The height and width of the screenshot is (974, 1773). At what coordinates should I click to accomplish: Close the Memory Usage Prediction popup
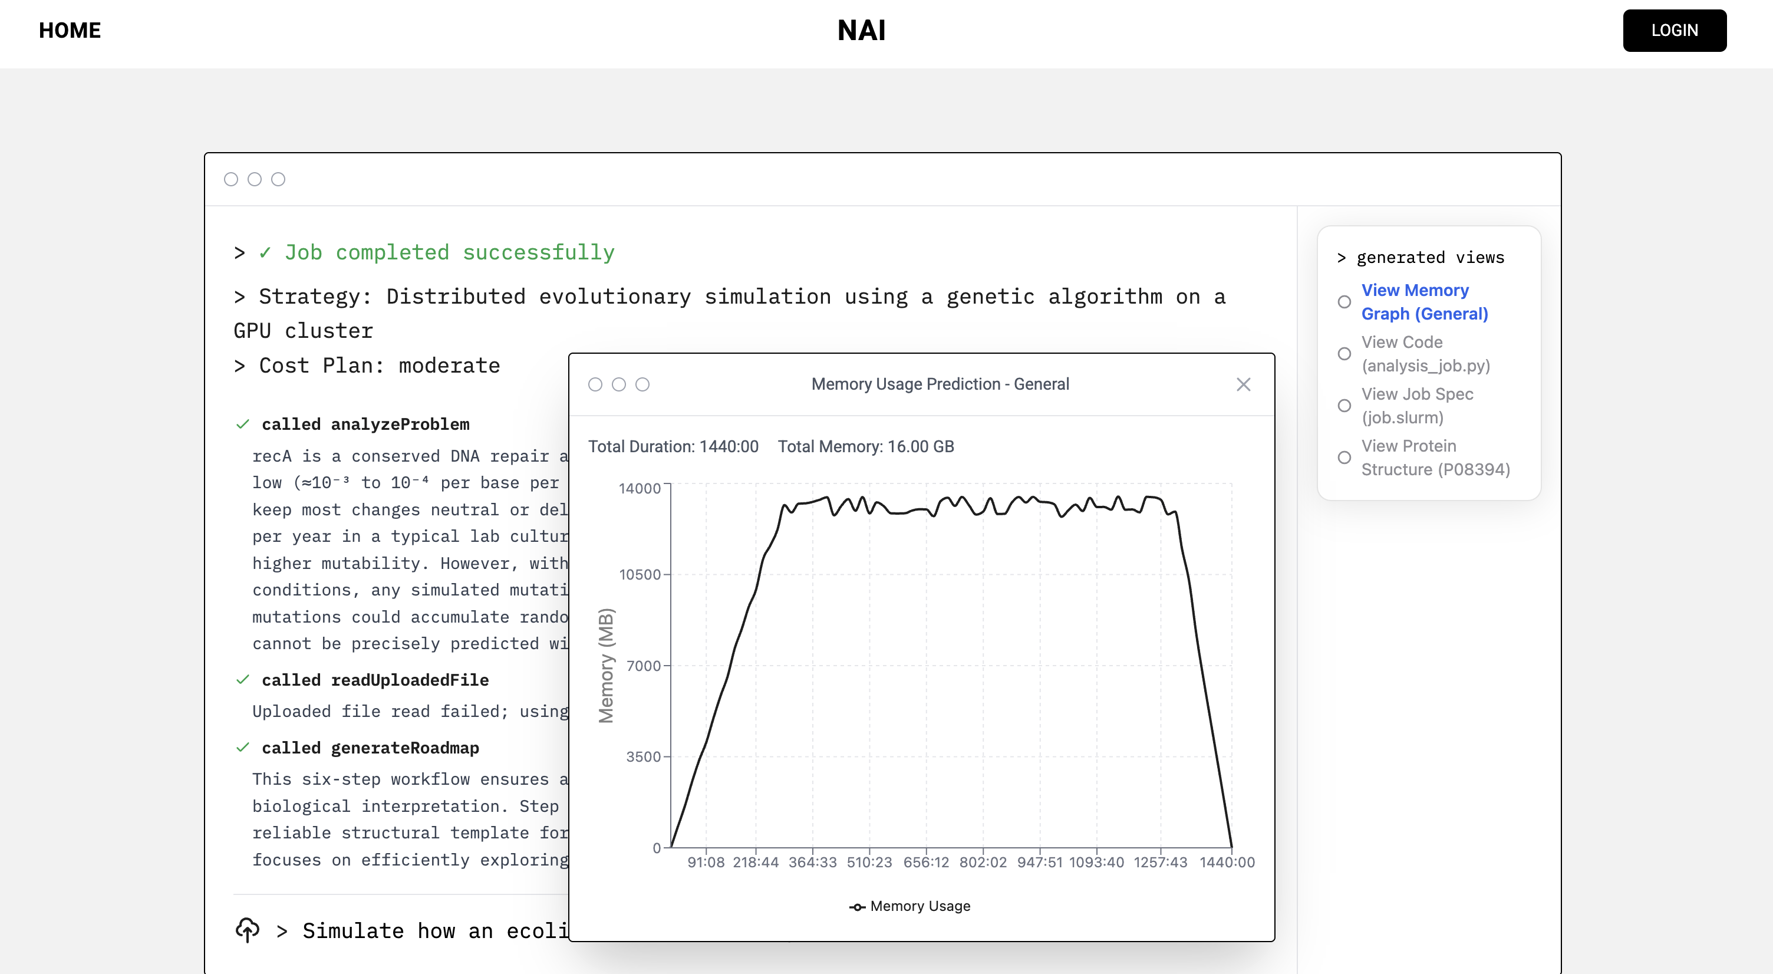pyautogui.click(x=1243, y=384)
